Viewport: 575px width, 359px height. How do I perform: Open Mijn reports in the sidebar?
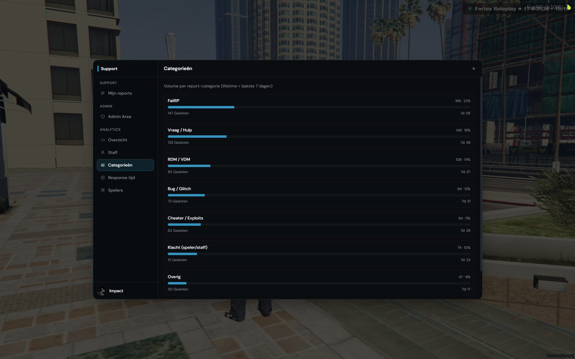125,93
